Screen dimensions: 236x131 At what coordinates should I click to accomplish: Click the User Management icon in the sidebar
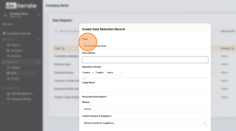click(x=8, y=93)
